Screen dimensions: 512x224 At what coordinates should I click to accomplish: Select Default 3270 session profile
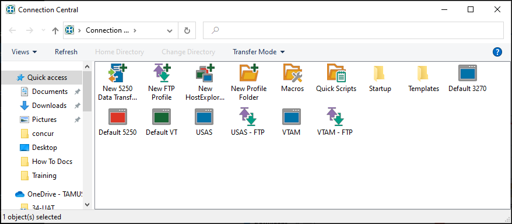pyautogui.click(x=468, y=73)
